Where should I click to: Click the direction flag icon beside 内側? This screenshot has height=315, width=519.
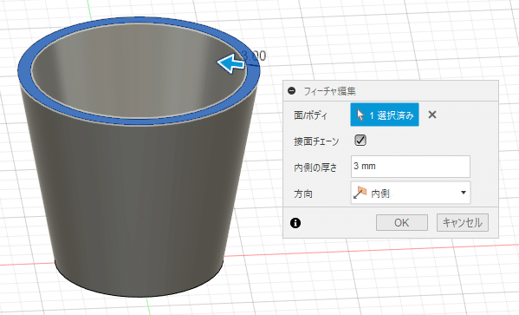[360, 193]
